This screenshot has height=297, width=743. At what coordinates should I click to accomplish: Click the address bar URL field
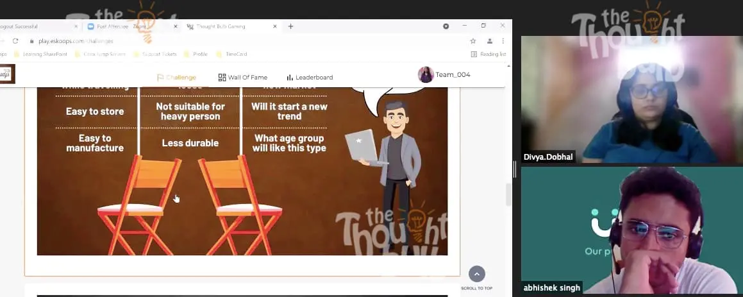pos(246,41)
